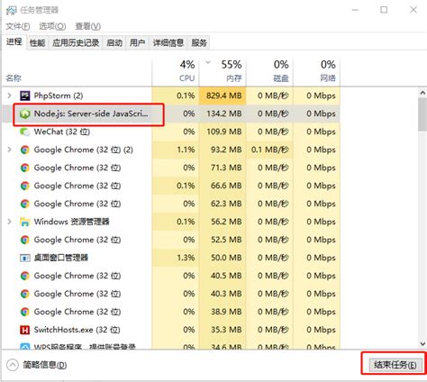Screen dimensions: 427x382
Task: Select the WeChat process icon
Action: pyautogui.click(x=24, y=132)
